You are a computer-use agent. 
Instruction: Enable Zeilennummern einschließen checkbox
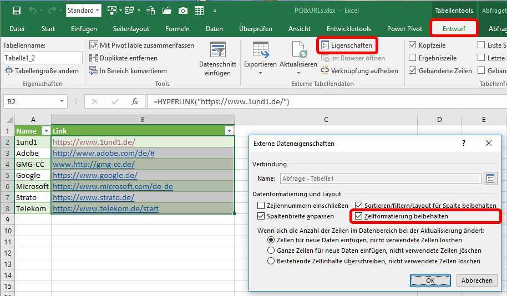point(261,205)
